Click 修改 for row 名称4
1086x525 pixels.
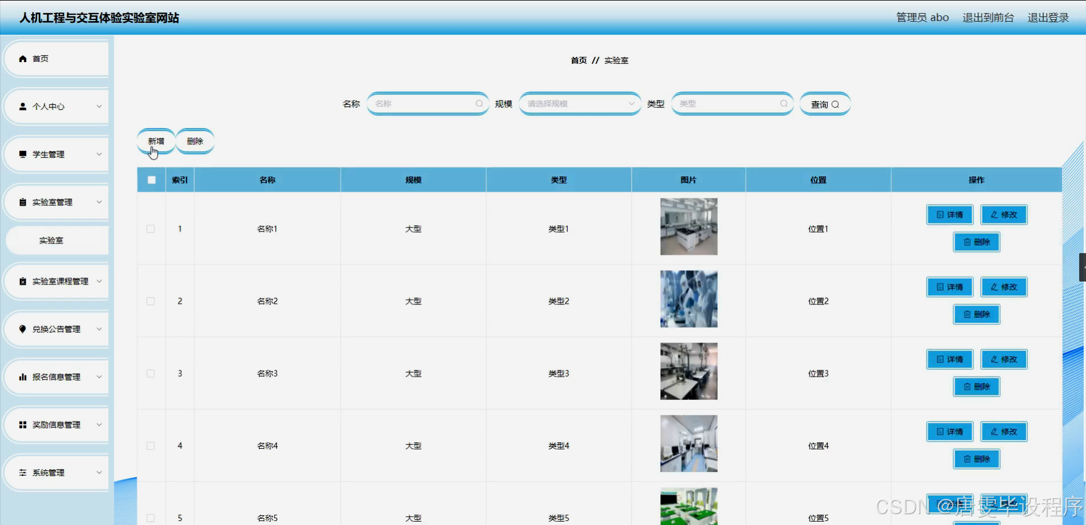click(1004, 431)
